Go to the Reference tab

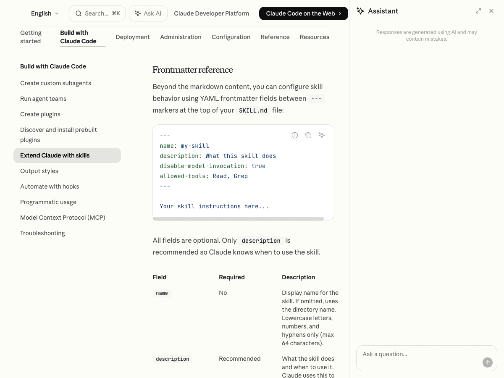pyautogui.click(x=275, y=37)
